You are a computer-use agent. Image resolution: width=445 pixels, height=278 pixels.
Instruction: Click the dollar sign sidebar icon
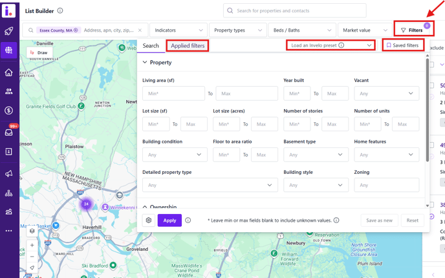[9, 111]
